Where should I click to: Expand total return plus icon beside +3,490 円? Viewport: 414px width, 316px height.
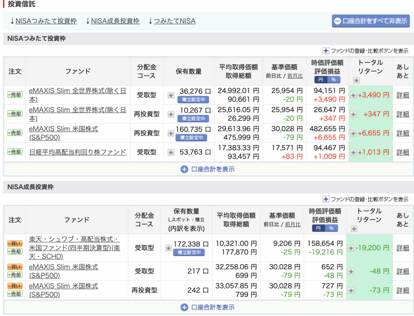pos(353,95)
